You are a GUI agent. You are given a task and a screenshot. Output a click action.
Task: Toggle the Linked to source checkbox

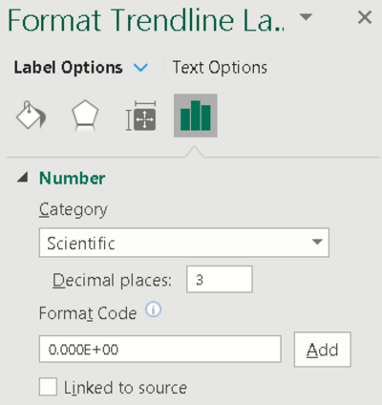(x=48, y=387)
